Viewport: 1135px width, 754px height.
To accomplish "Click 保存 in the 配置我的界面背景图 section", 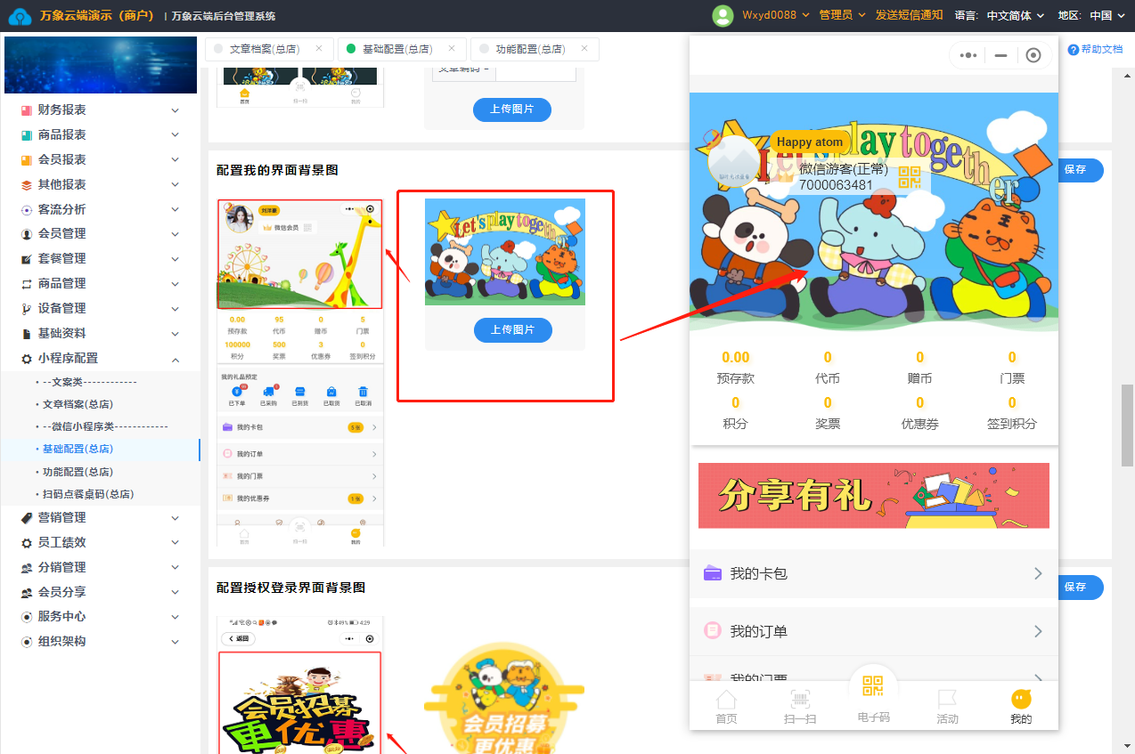I will [1078, 170].
